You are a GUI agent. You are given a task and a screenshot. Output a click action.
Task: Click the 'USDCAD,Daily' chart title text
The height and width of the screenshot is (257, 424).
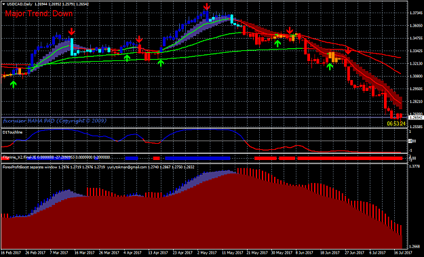coord(19,4)
